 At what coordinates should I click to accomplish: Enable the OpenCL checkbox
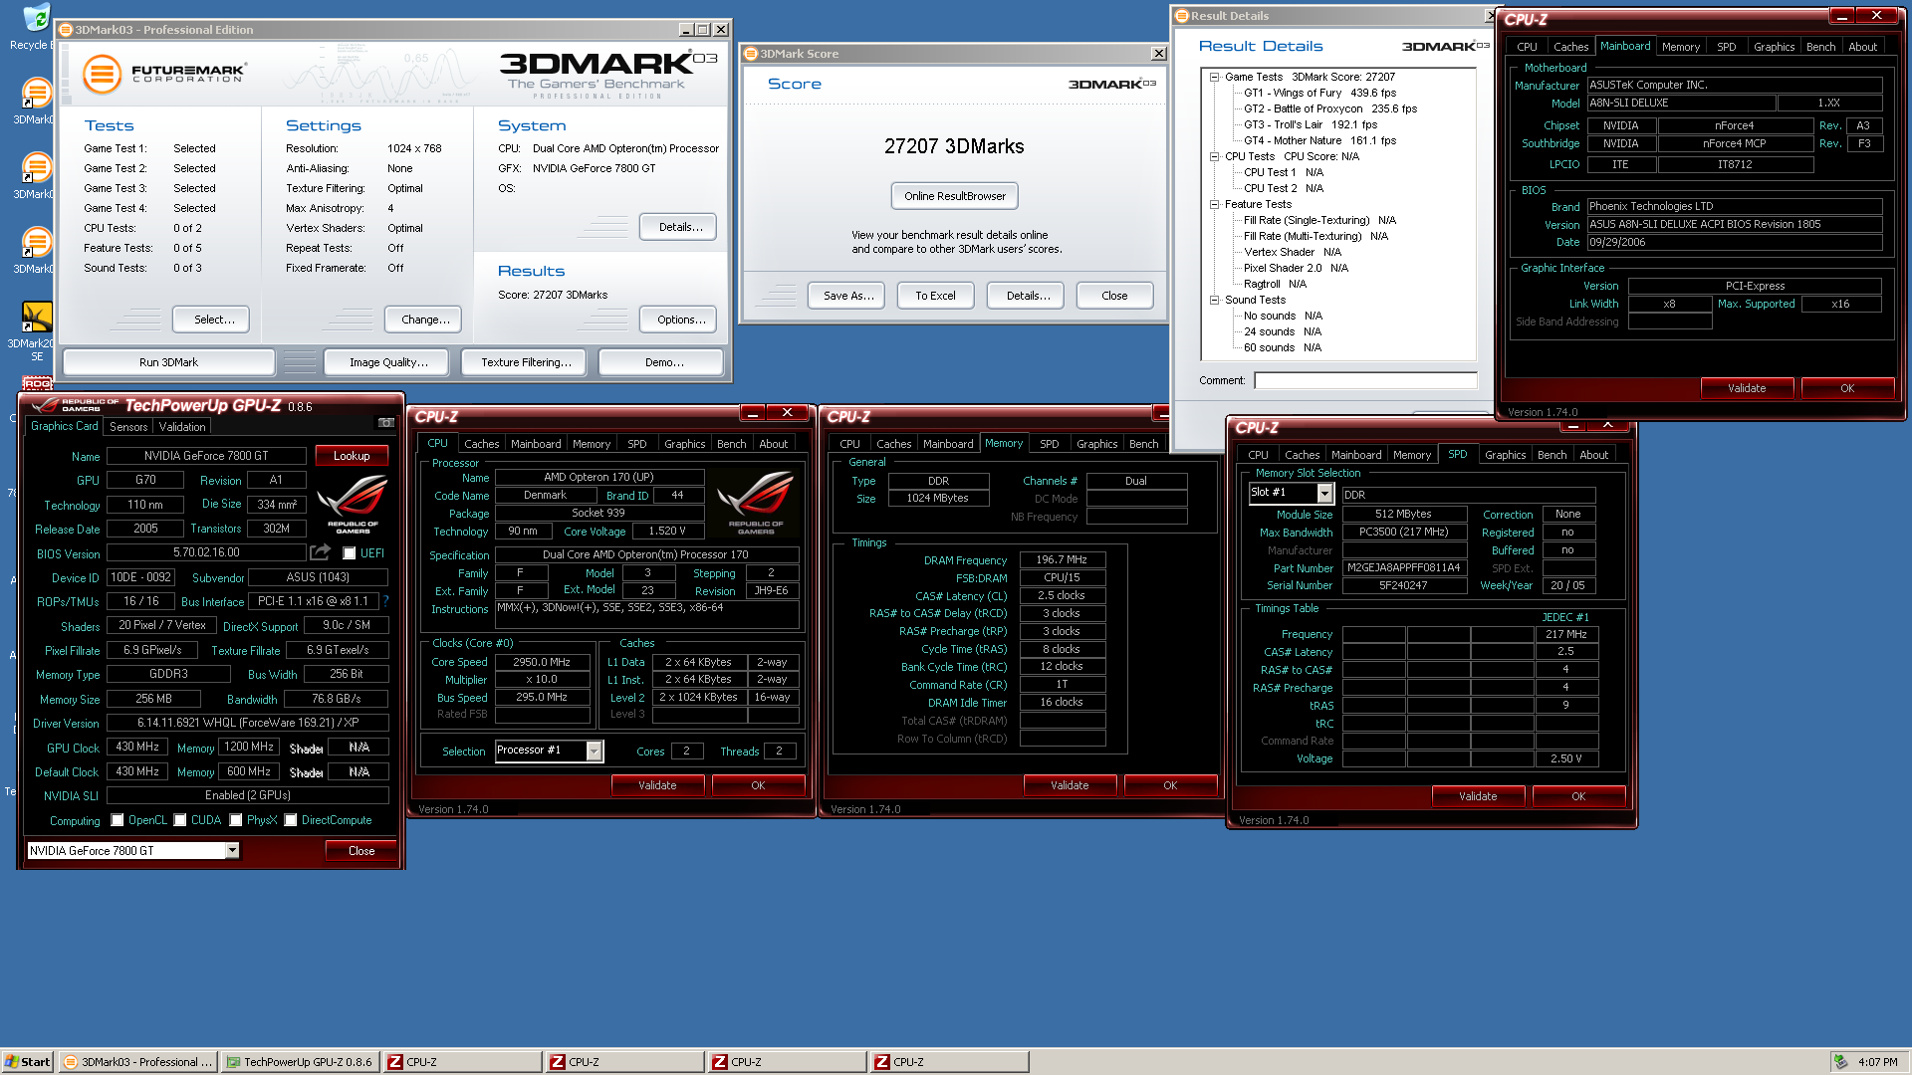(118, 820)
